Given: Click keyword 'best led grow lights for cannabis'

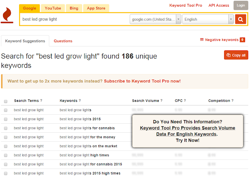Looking at the screenshot, I should tap(87, 128).
